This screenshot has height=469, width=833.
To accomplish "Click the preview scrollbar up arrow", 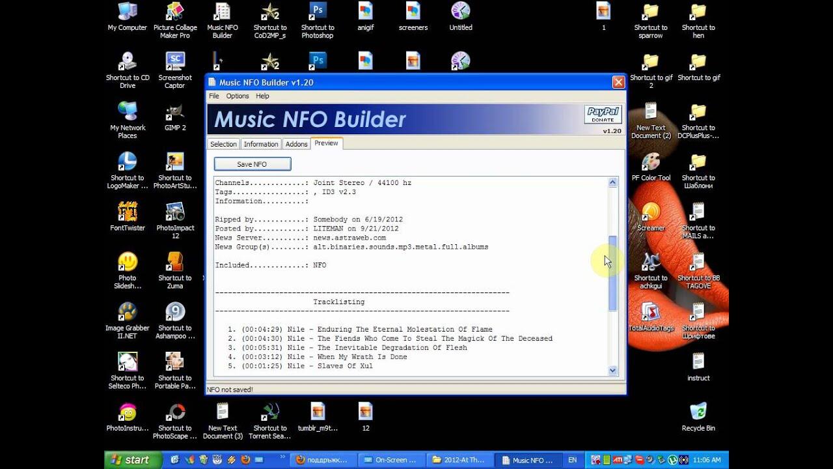I will pyautogui.click(x=612, y=183).
